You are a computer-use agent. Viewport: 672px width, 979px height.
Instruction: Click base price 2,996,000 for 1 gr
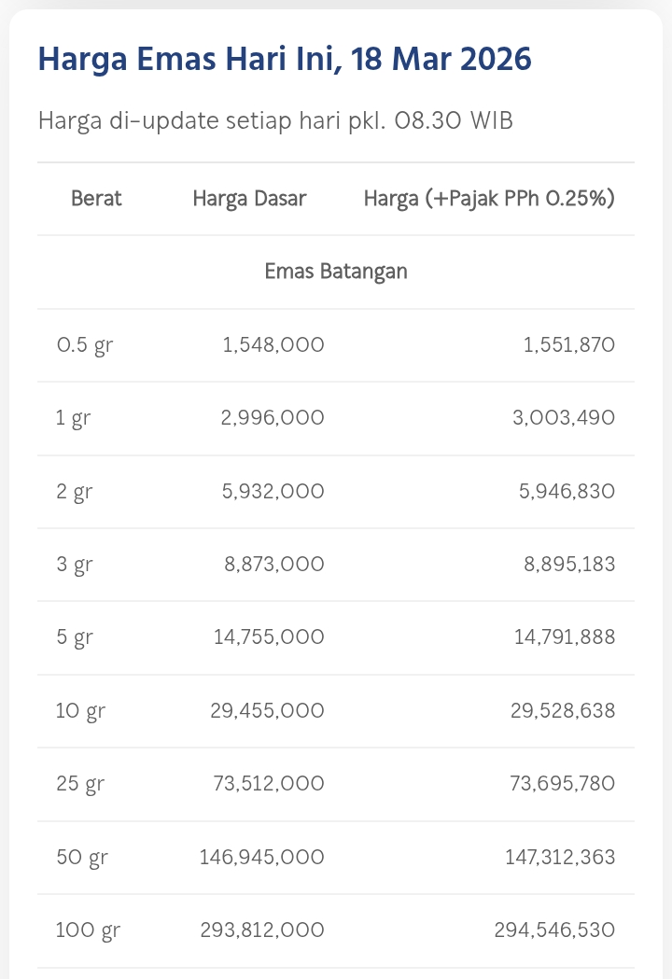coord(273,418)
